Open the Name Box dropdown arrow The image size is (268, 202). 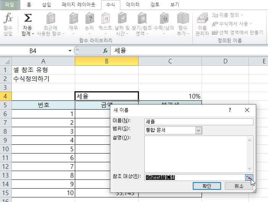coord(70,51)
